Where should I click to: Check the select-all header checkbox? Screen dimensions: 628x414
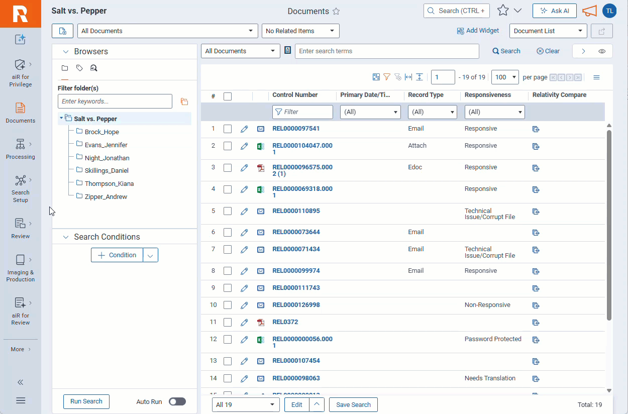click(228, 96)
